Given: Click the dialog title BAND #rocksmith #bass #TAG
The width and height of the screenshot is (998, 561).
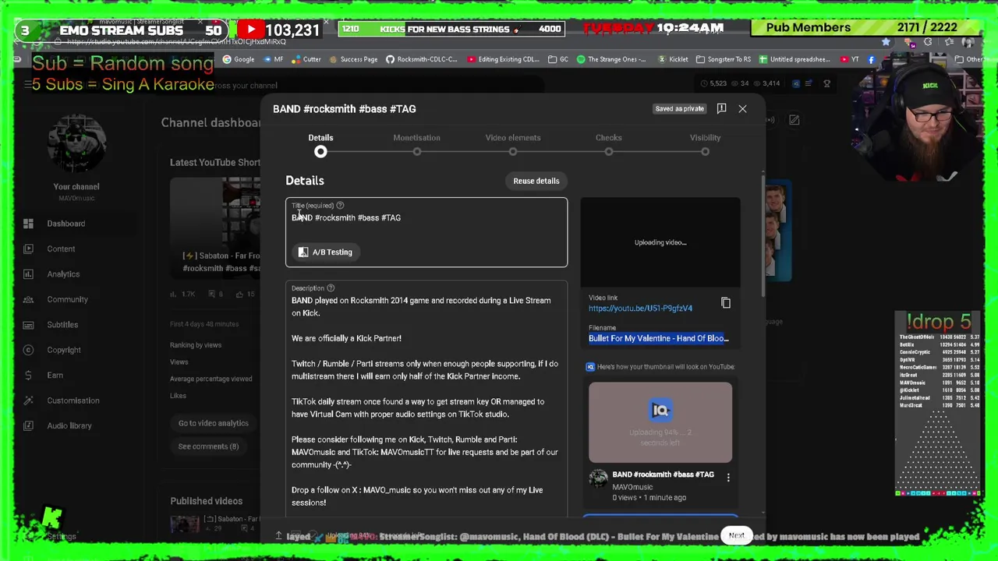Looking at the screenshot, I should 345,109.
